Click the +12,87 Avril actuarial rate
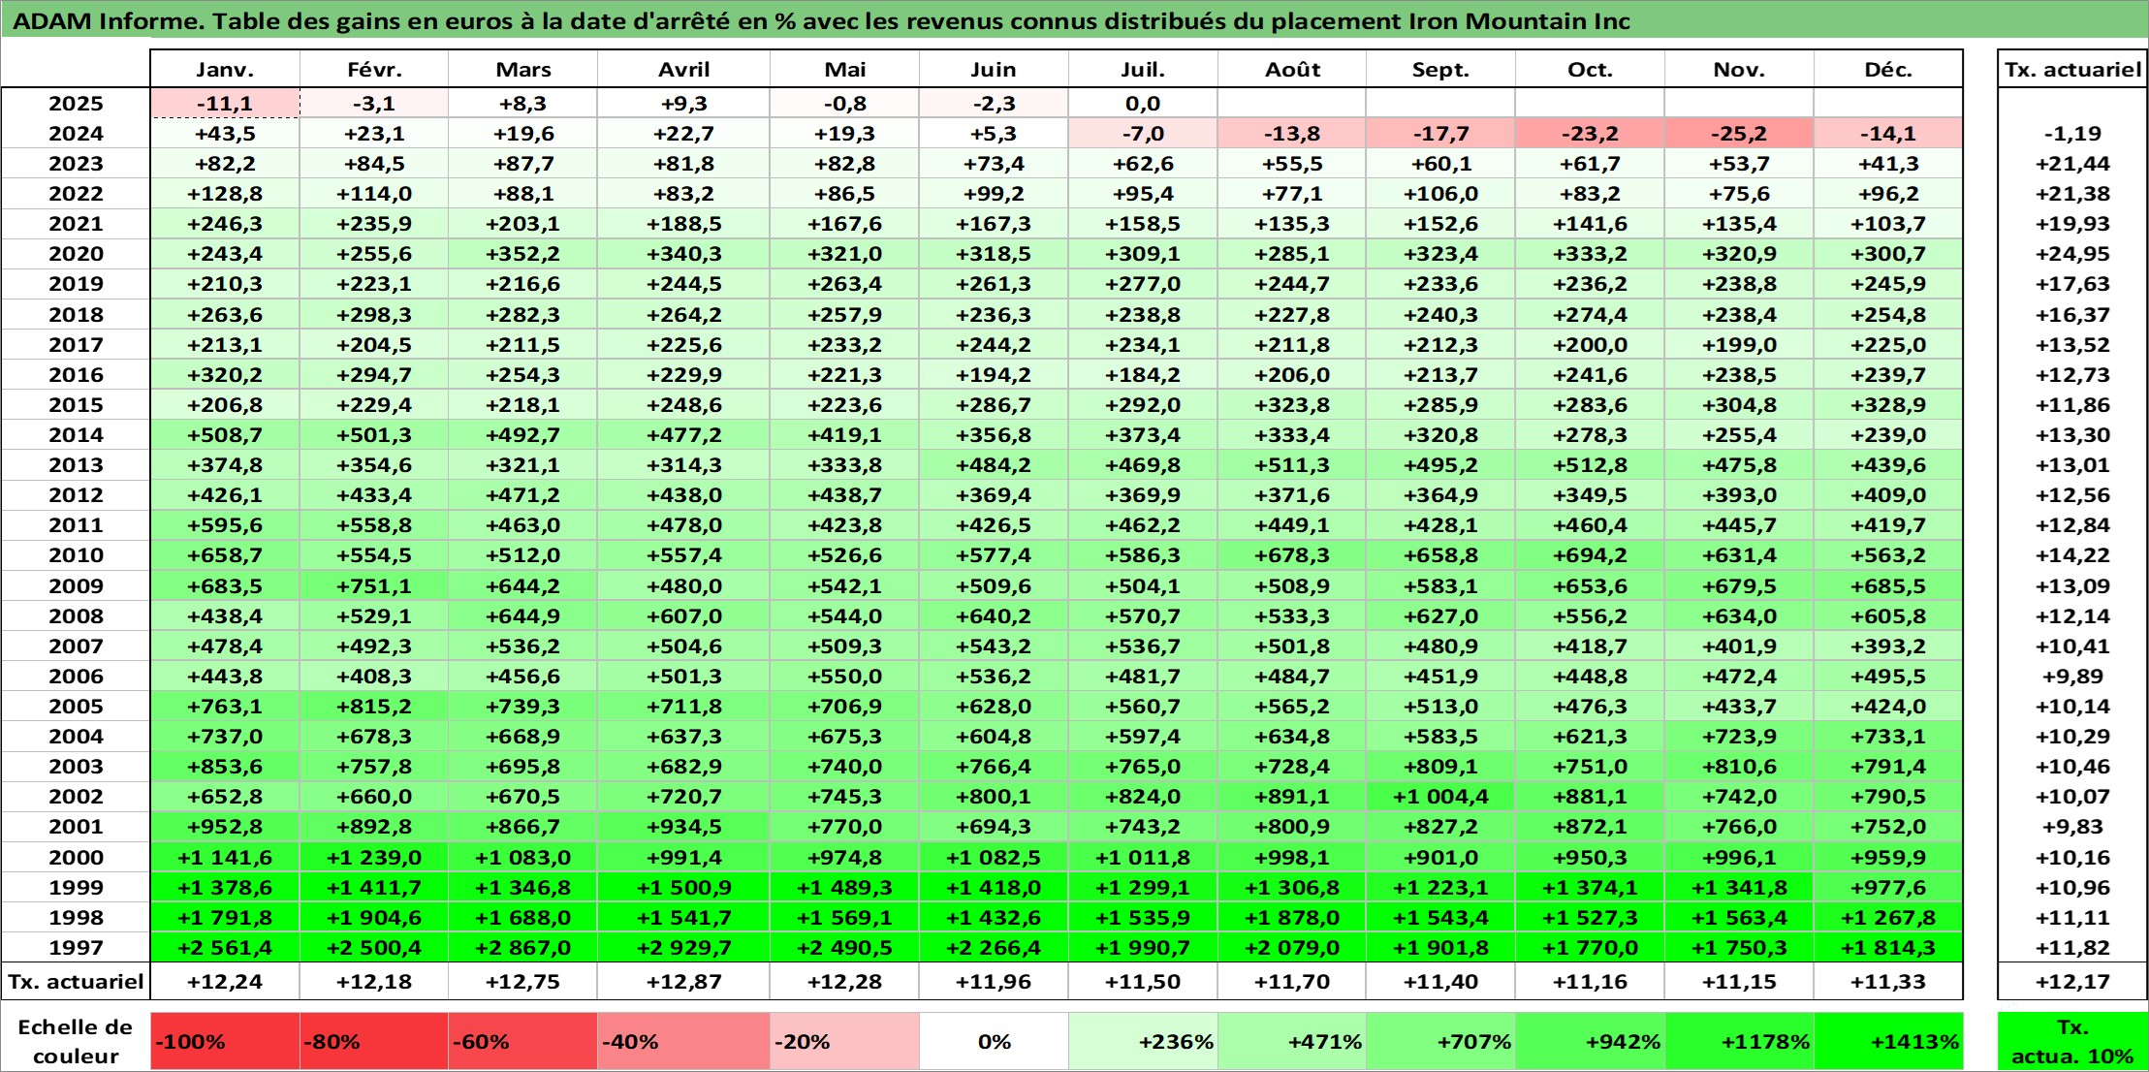Image resolution: width=2149 pixels, height=1072 pixels. (x=683, y=981)
